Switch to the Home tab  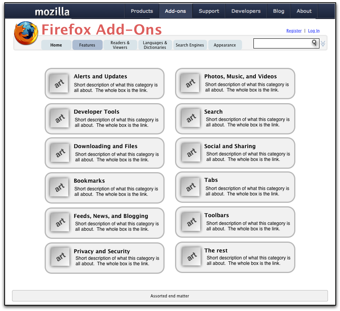pyautogui.click(x=56, y=45)
